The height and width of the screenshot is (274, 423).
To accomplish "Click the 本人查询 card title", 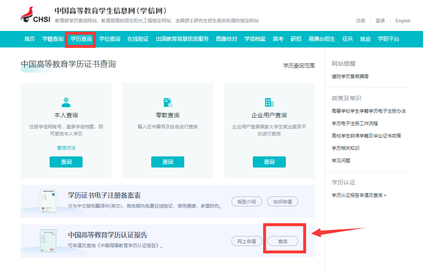I will [x=66, y=115].
